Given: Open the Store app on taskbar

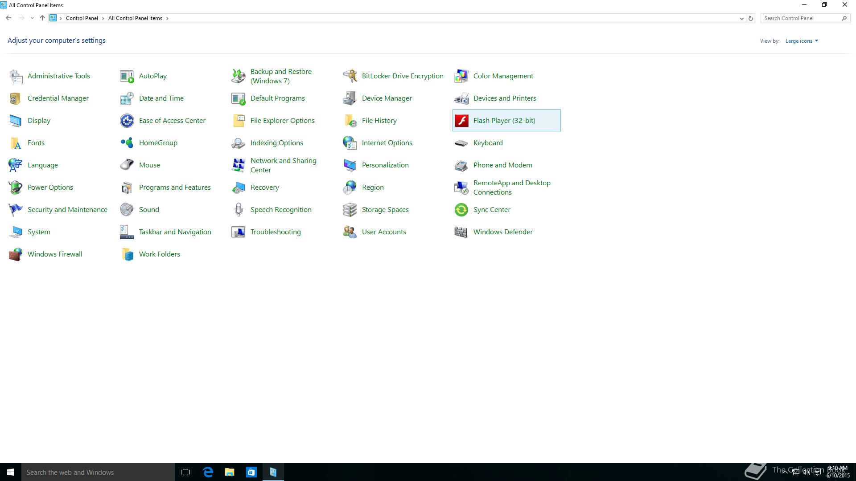Looking at the screenshot, I should pyautogui.click(x=251, y=472).
